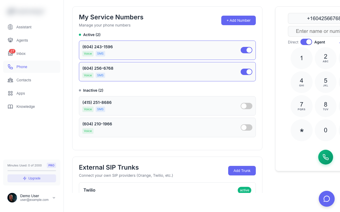Click the PRO badge
This screenshot has height=212, width=340.
[x=51, y=165]
